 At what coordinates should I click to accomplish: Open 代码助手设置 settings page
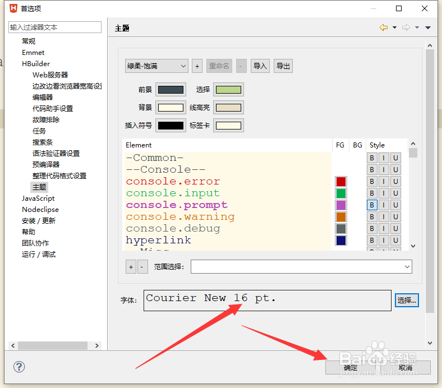[x=53, y=109]
